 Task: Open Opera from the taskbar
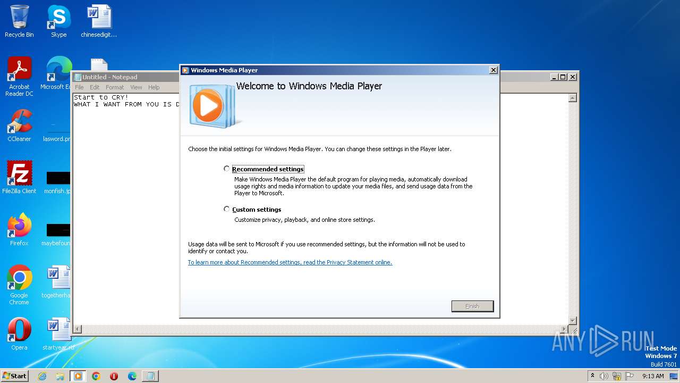[114, 376]
